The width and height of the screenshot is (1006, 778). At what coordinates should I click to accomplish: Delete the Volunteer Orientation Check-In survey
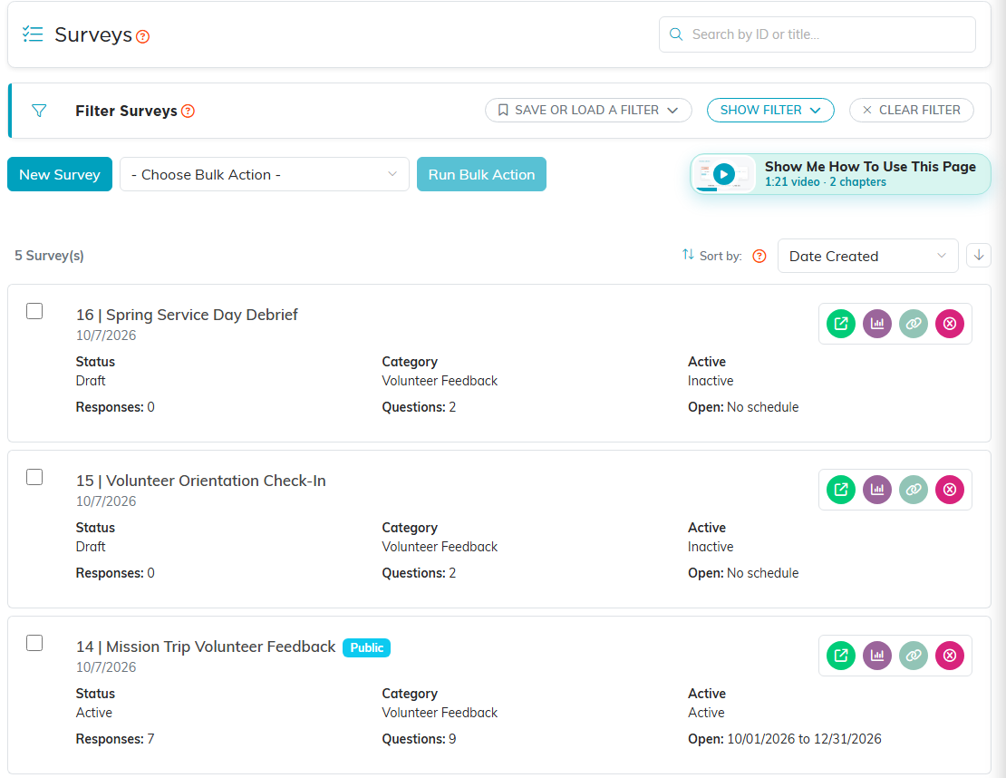[950, 490]
